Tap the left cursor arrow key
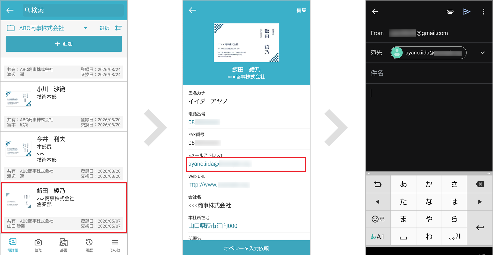 point(378,202)
